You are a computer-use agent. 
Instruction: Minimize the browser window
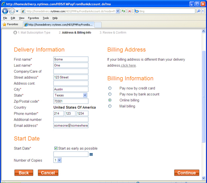click(192, 4)
